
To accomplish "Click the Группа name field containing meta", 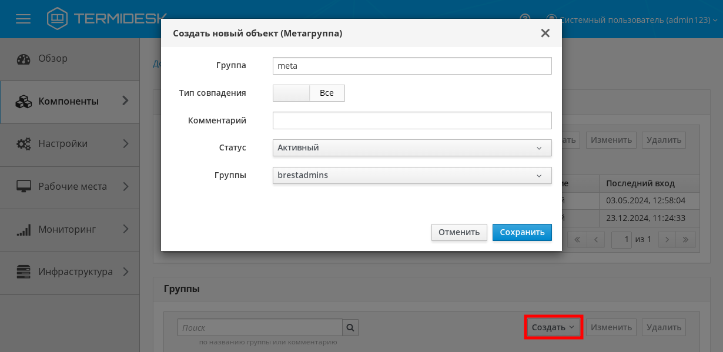I will 412,66.
